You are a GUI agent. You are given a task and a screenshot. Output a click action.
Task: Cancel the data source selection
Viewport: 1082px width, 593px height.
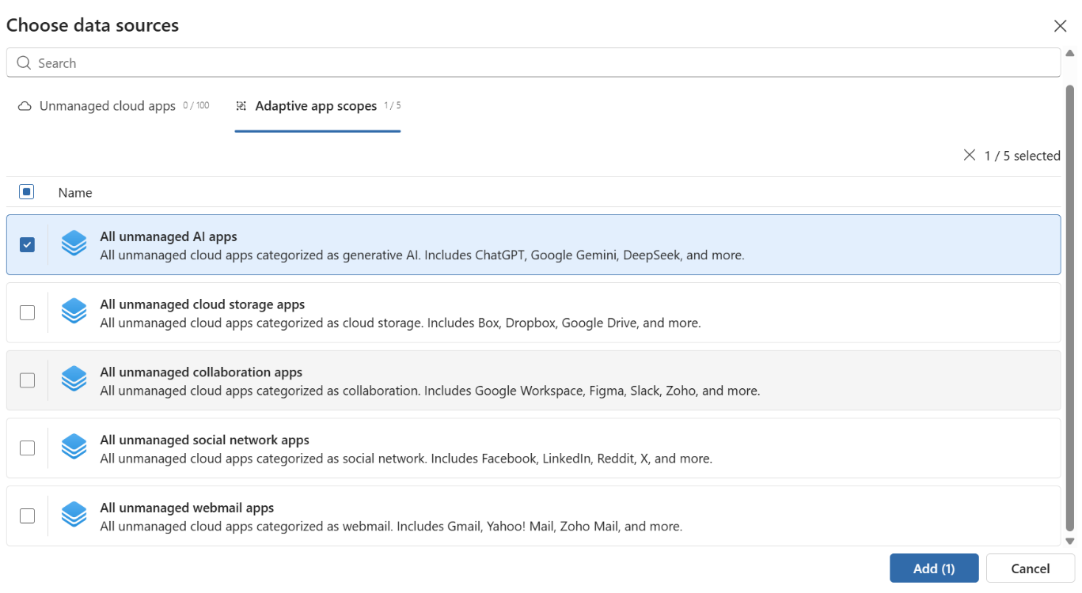point(1031,568)
